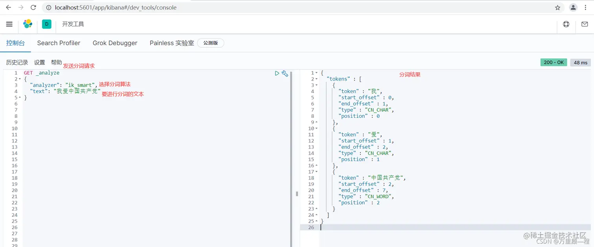Click the "CN_WORD" type value
The height and width of the screenshot is (247, 594).
click(377, 196)
